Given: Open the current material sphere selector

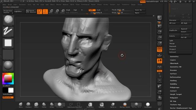Looking at the screenshot, I should tap(8, 66).
